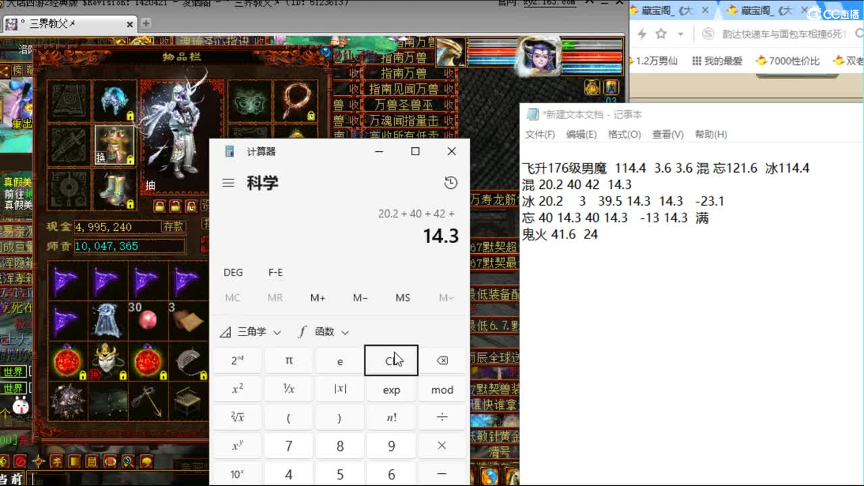This screenshot has height=486, width=864.
Task: Open the 查看(V) menu in Notepad
Action: (x=668, y=134)
